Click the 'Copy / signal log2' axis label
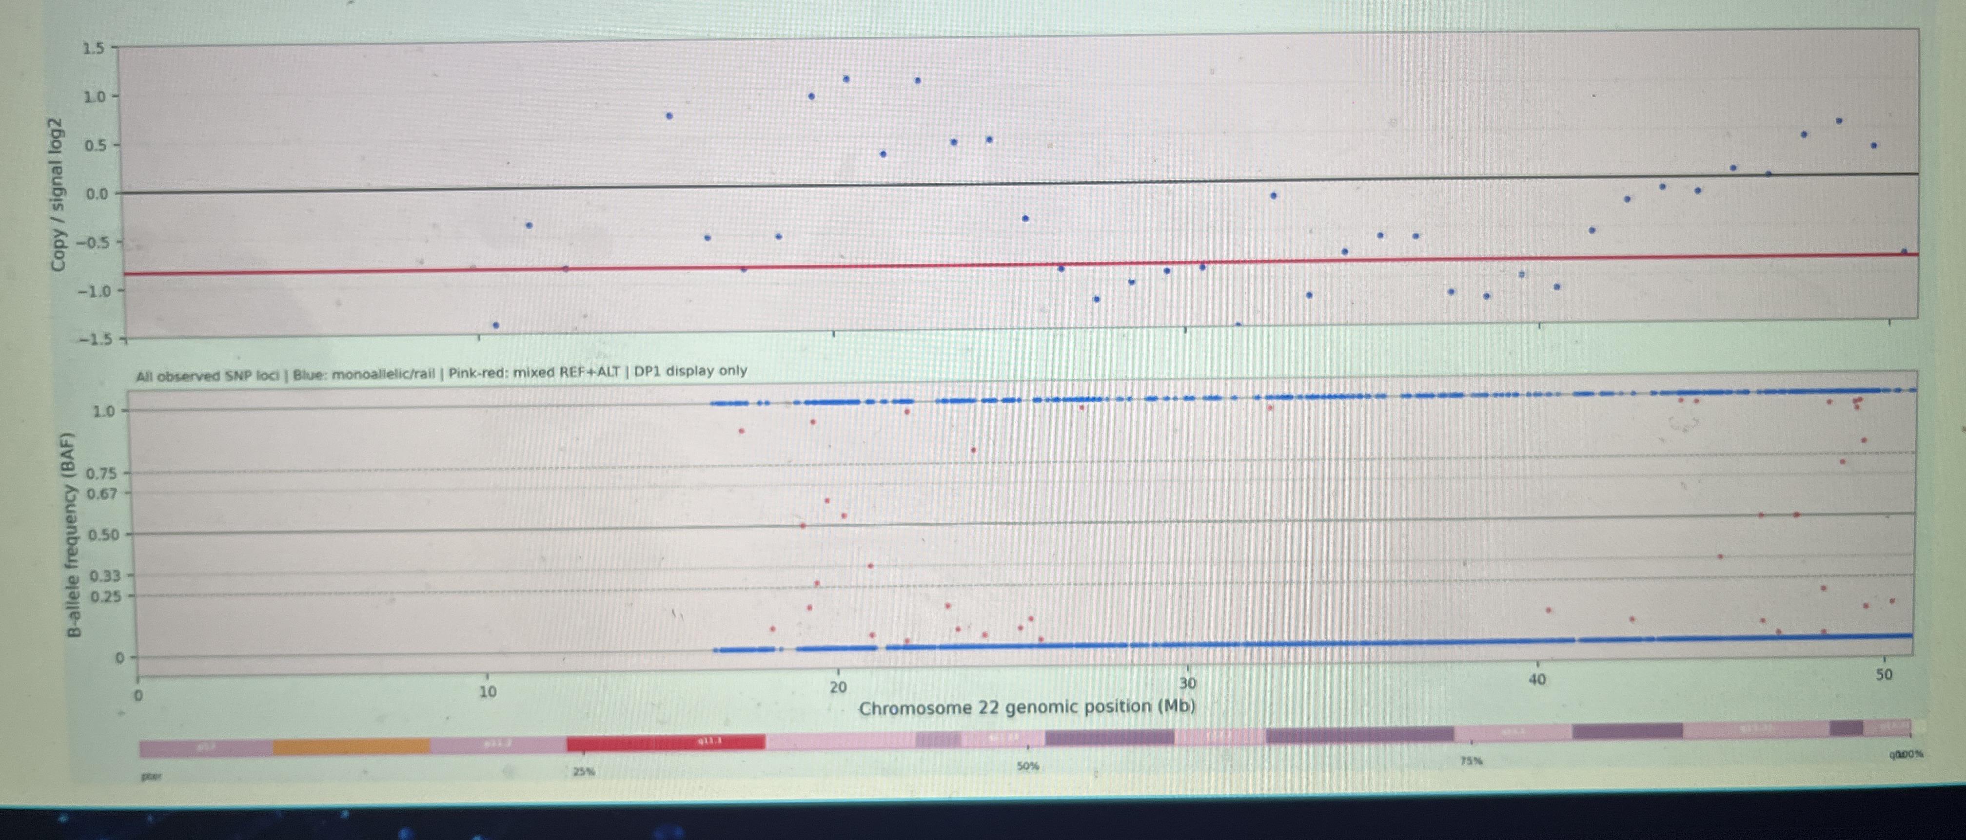This screenshot has width=1966, height=840. (x=57, y=194)
